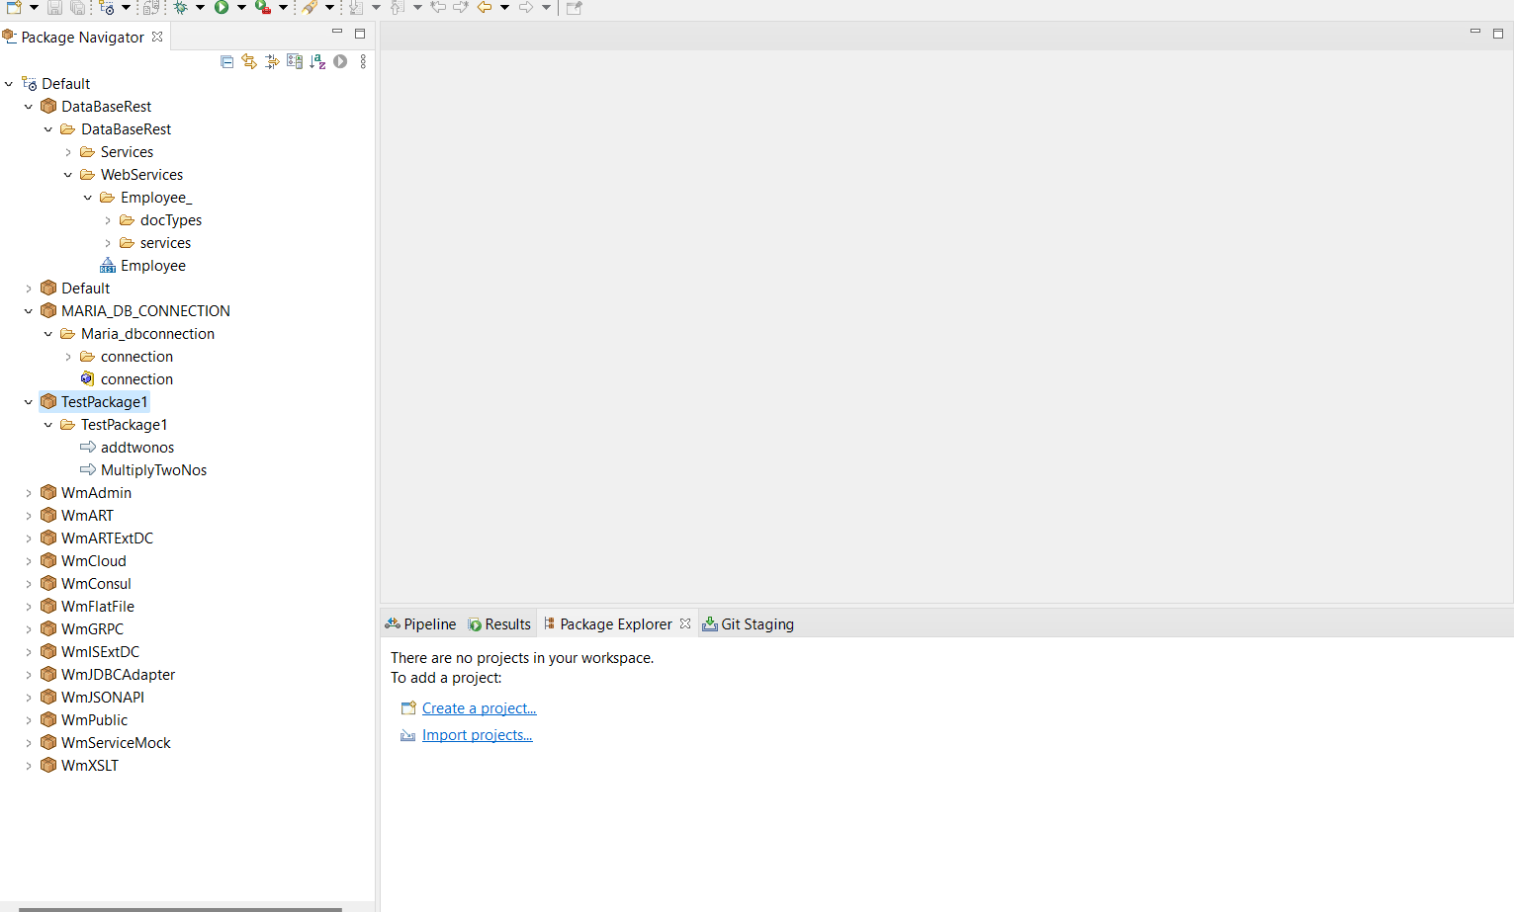1514x912 pixels.
Task: Click the Save All toolbar icon
Action: tap(77, 8)
